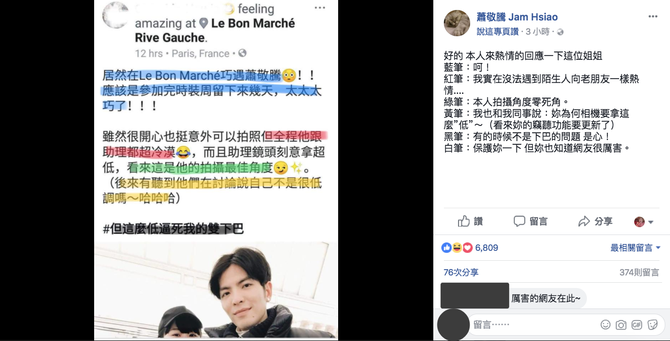Click the 留言 comment bubble icon
The image size is (670, 341).
[x=520, y=221]
